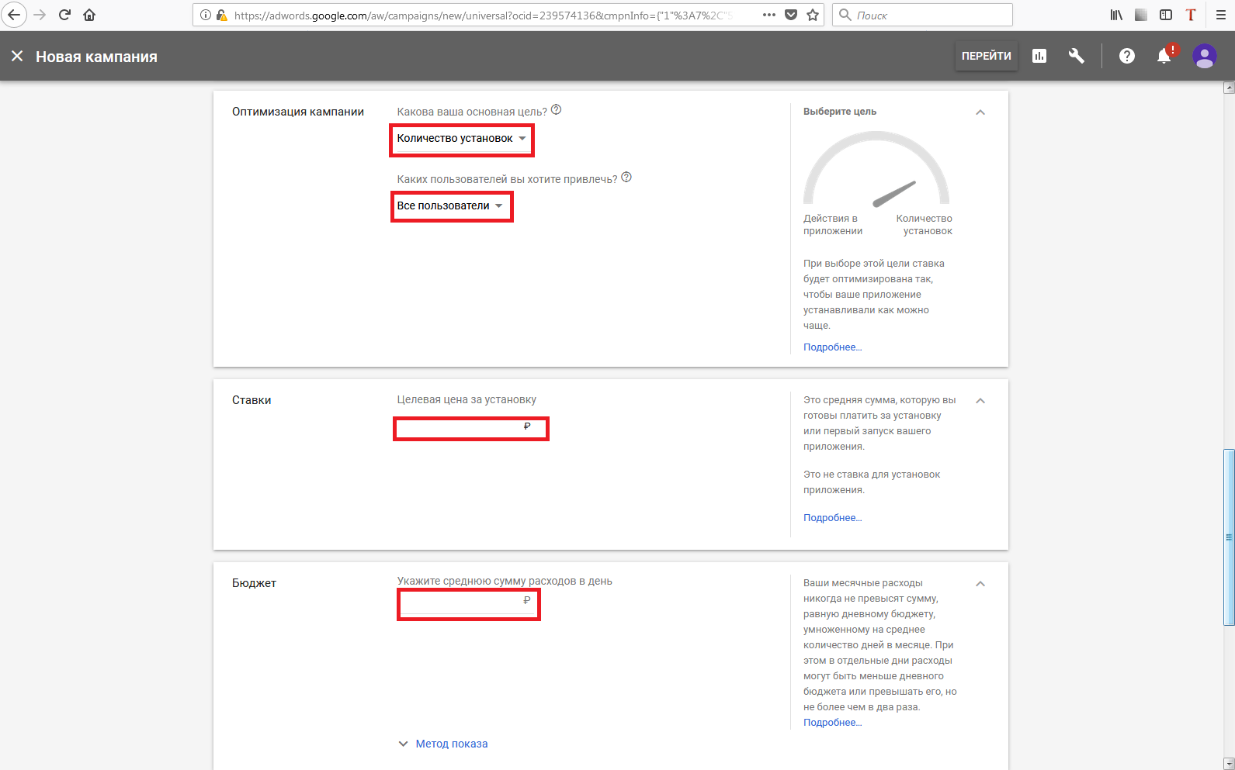Click the help icon next to main goal question
The width and height of the screenshot is (1235, 770).
click(556, 110)
